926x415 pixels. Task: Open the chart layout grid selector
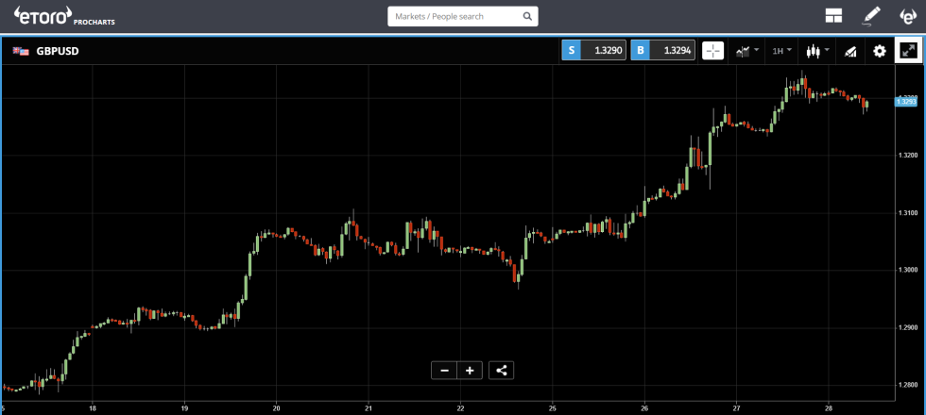coord(833,16)
